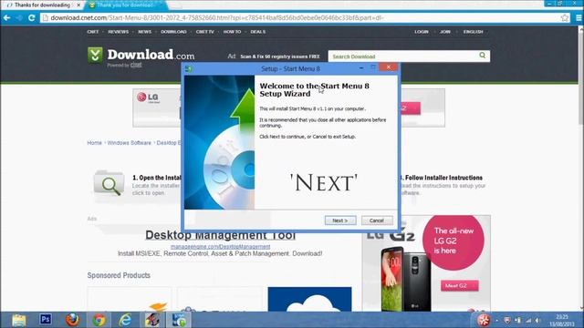This screenshot has height=328, width=584.
Task: Open the ENGLISH language selector
Action: pos(473,32)
